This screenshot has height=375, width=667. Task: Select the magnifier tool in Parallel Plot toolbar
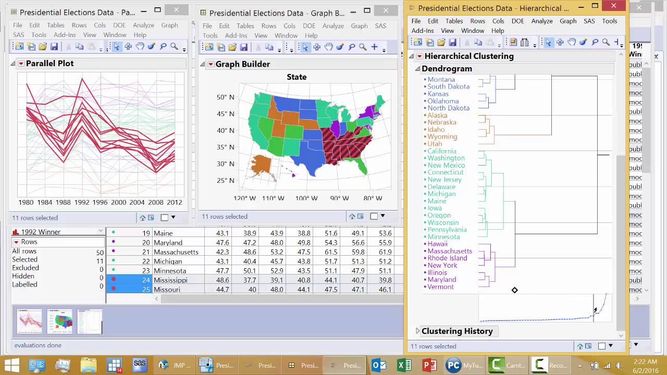[175, 46]
